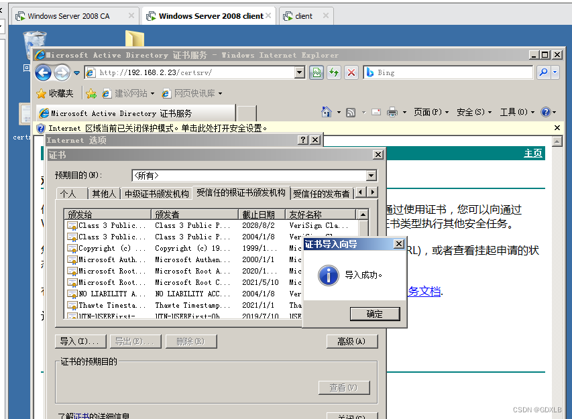
Task: Select the 受信任的根证书颁发机构 tab
Action: (241, 192)
